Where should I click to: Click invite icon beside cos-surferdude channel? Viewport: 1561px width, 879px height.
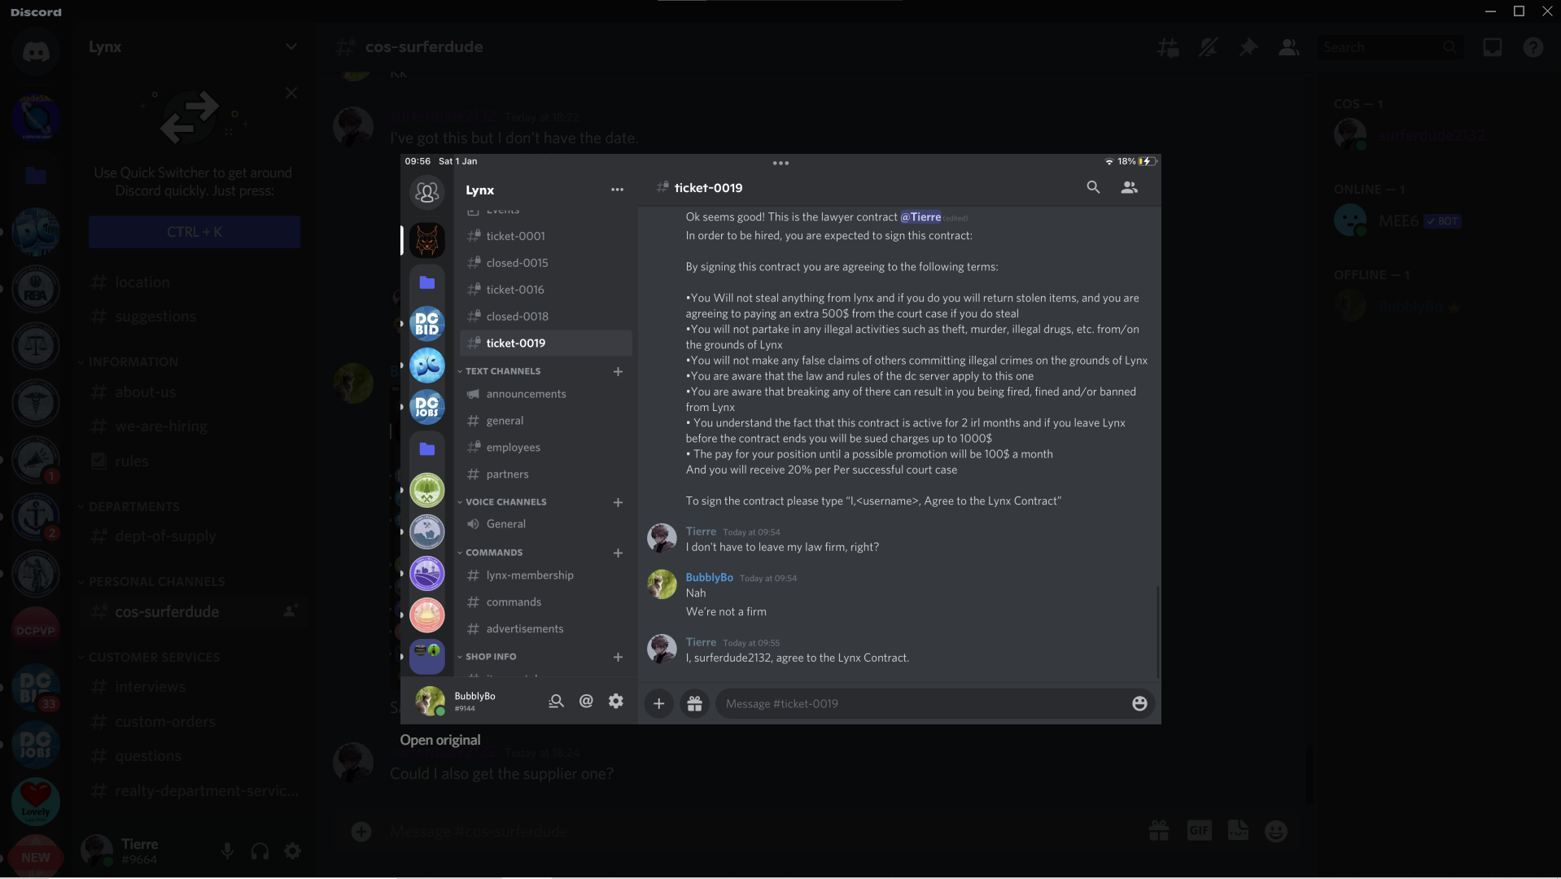289,611
